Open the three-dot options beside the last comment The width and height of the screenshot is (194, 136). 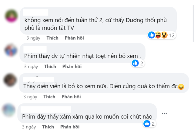164,113
